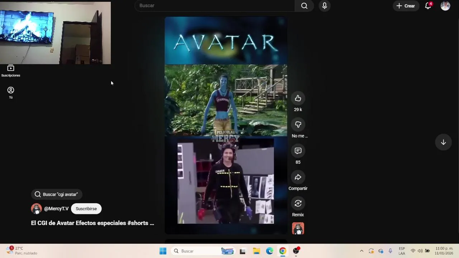Open the notifications bell
This screenshot has width=459, height=258.
click(x=428, y=6)
